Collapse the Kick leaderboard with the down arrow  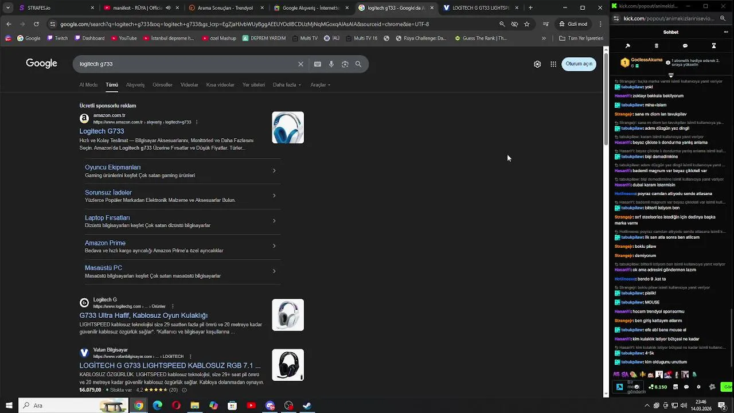coord(671,75)
